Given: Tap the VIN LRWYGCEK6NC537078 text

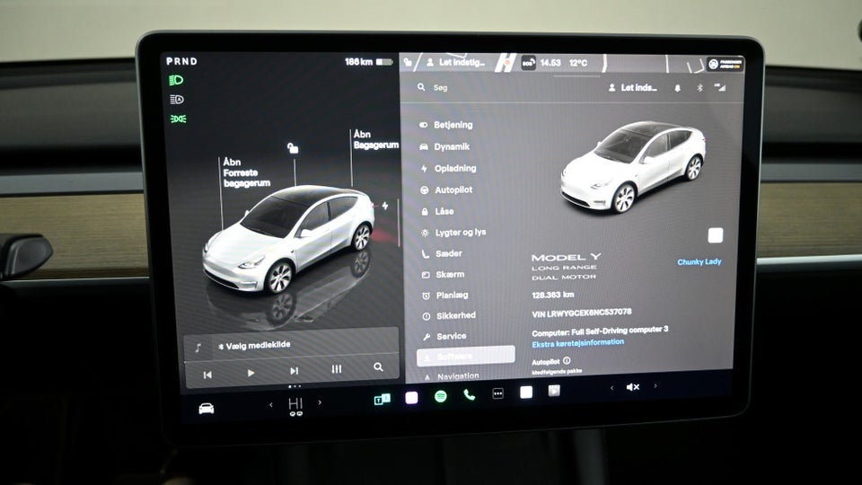Looking at the screenshot, I should click(x=582, y=313).
